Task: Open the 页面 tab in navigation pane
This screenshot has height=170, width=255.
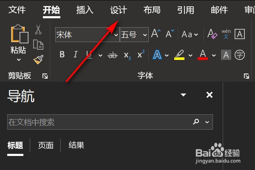Action: click(46, 145)
